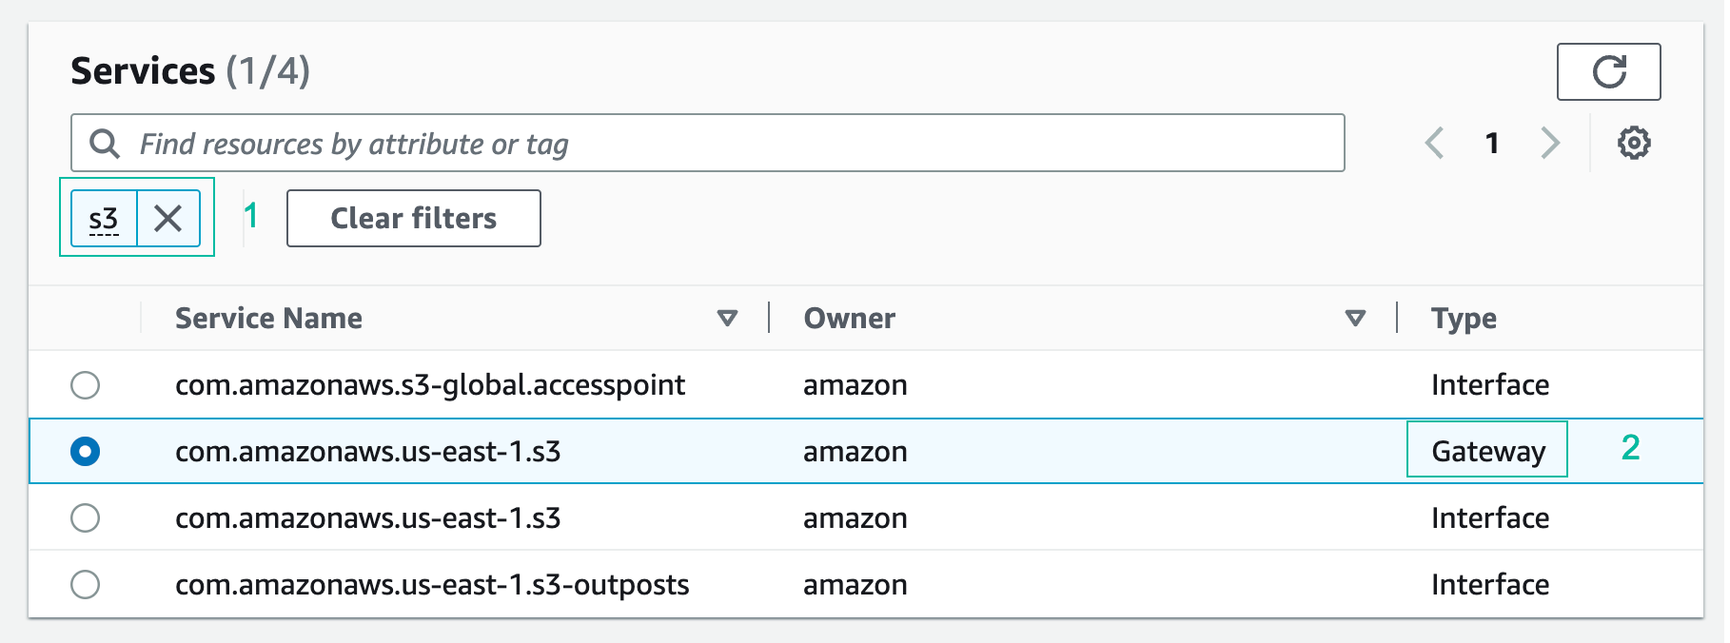The width and height of the screenshot is (1730, 643).
Task: Click the s3 filter token label
Action: 104,219
